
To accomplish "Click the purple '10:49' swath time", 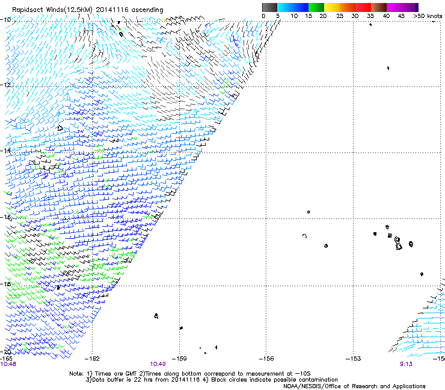I will click(x=158, y=364).
